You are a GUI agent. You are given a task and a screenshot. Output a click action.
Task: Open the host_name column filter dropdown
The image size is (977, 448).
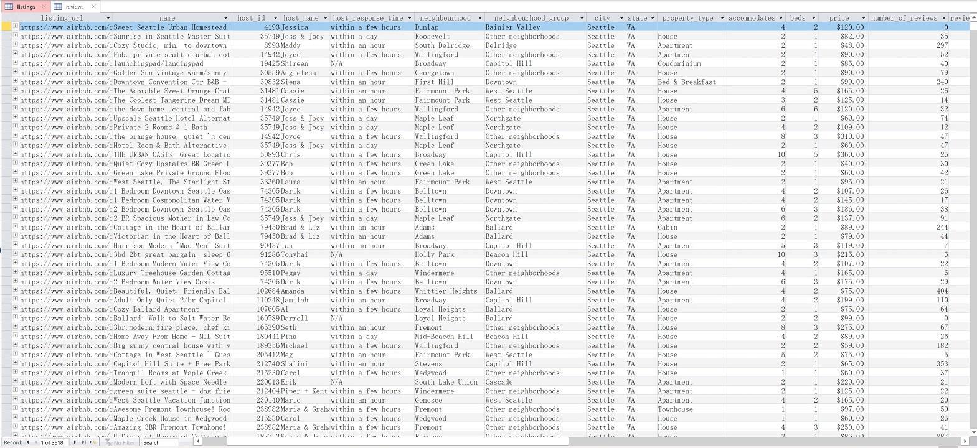tap(325, 18)
